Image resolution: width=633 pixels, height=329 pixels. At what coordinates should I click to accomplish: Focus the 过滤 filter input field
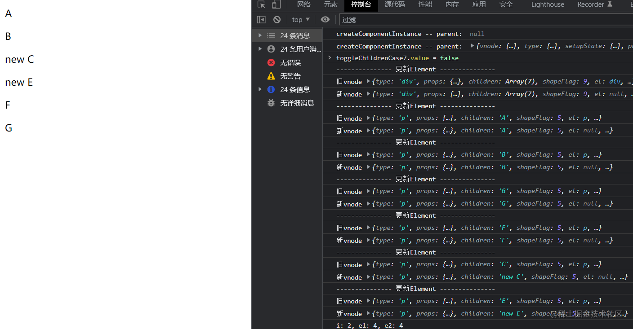(x=486, y=20)
